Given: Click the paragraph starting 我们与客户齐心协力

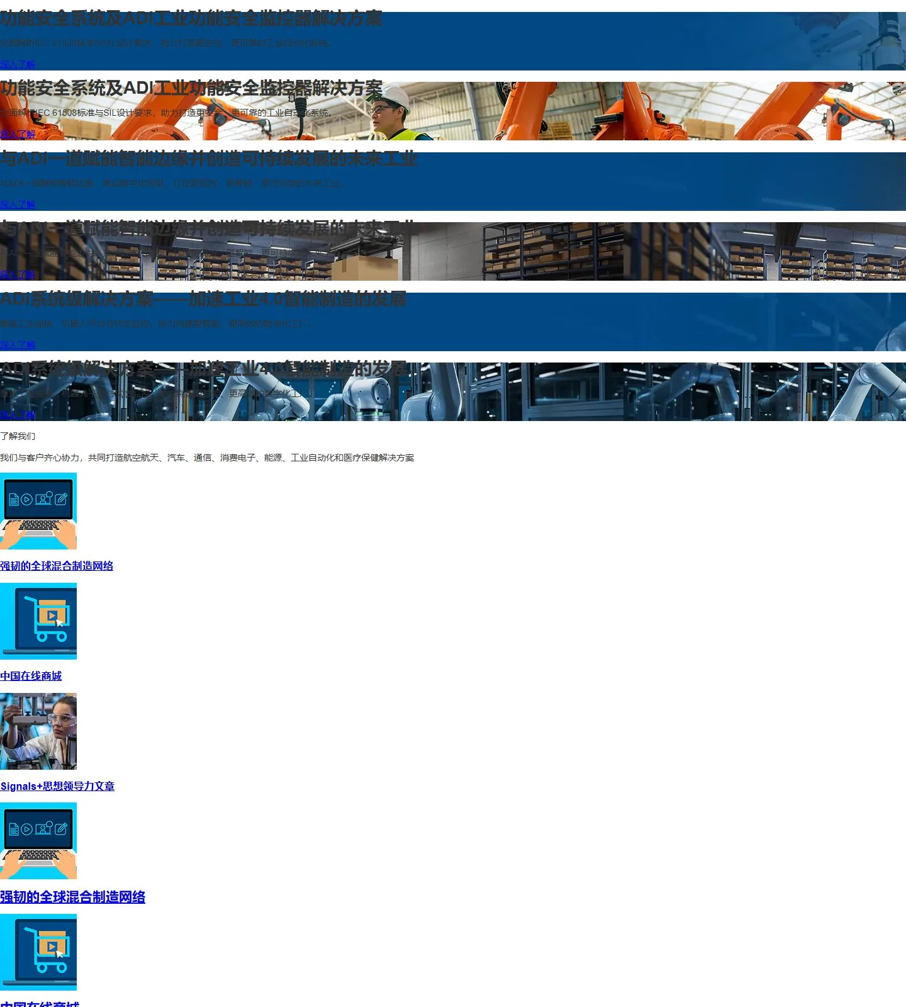Looking at the screenshot, I should (207, 458).
